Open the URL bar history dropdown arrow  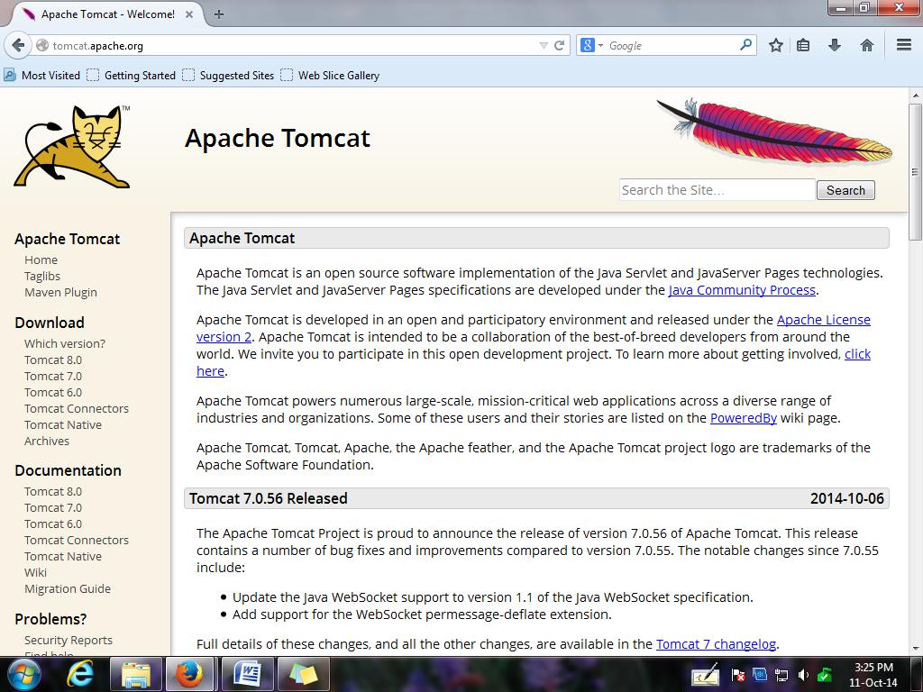[543, 45]
